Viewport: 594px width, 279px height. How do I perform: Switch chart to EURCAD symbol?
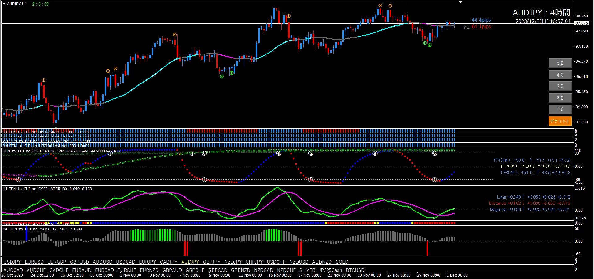[105, 270]
